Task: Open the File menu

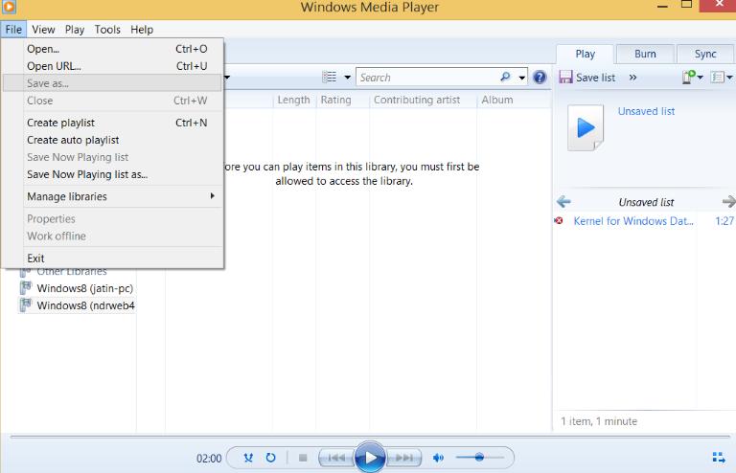Action: (x=13, y=30)
